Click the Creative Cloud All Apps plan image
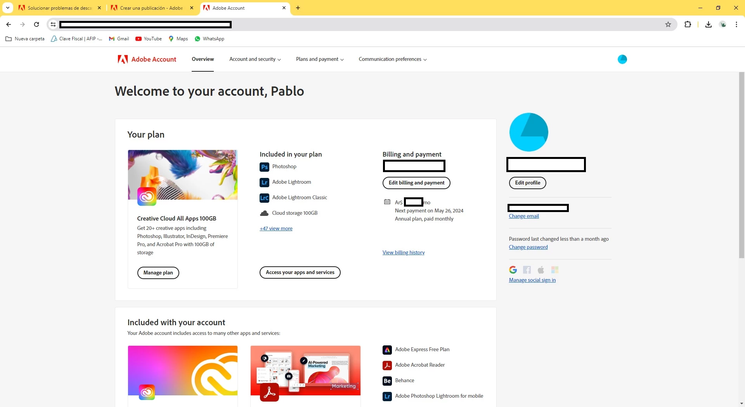This screenshot has height=407, width=745. click(183, 175)
